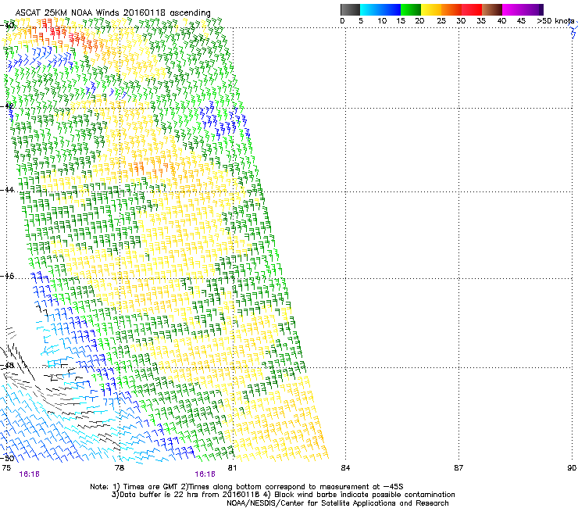This screenshot has width=578, height=508.
Task: Click the '10' value under the color scale
Action: (x=382, y=21)
